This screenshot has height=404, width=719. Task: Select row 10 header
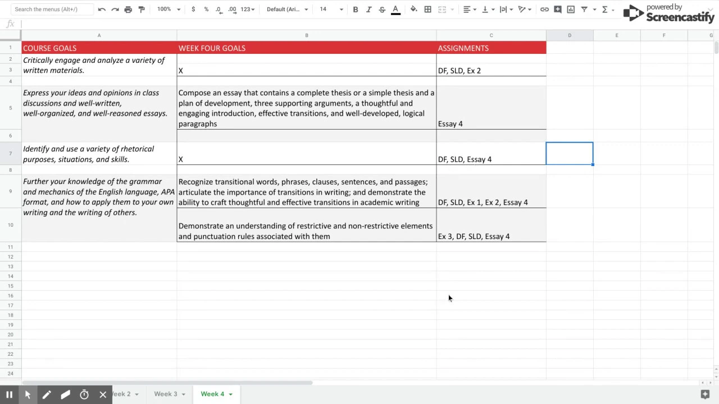11,225
